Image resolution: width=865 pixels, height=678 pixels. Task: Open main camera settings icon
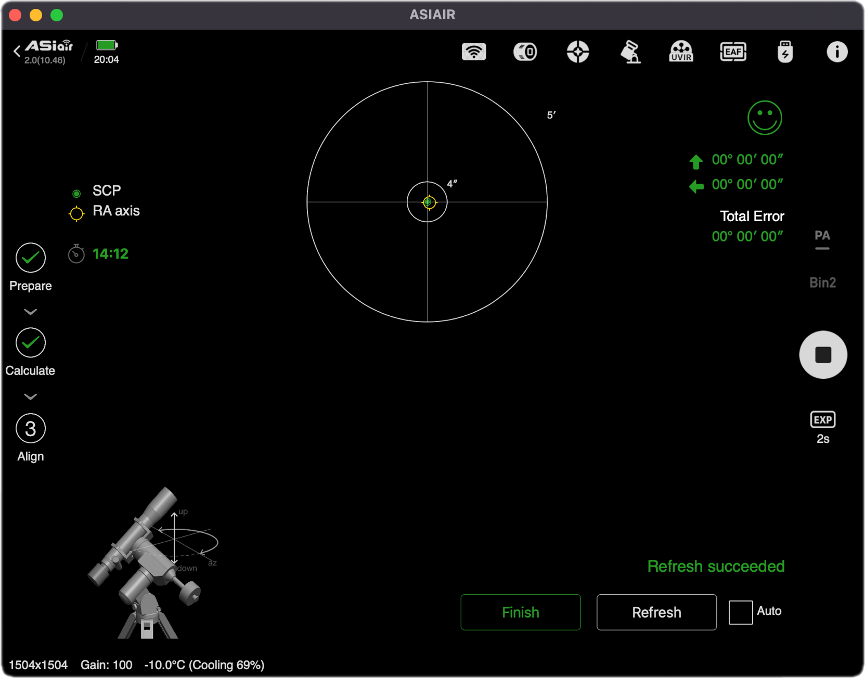pos(525,52)
